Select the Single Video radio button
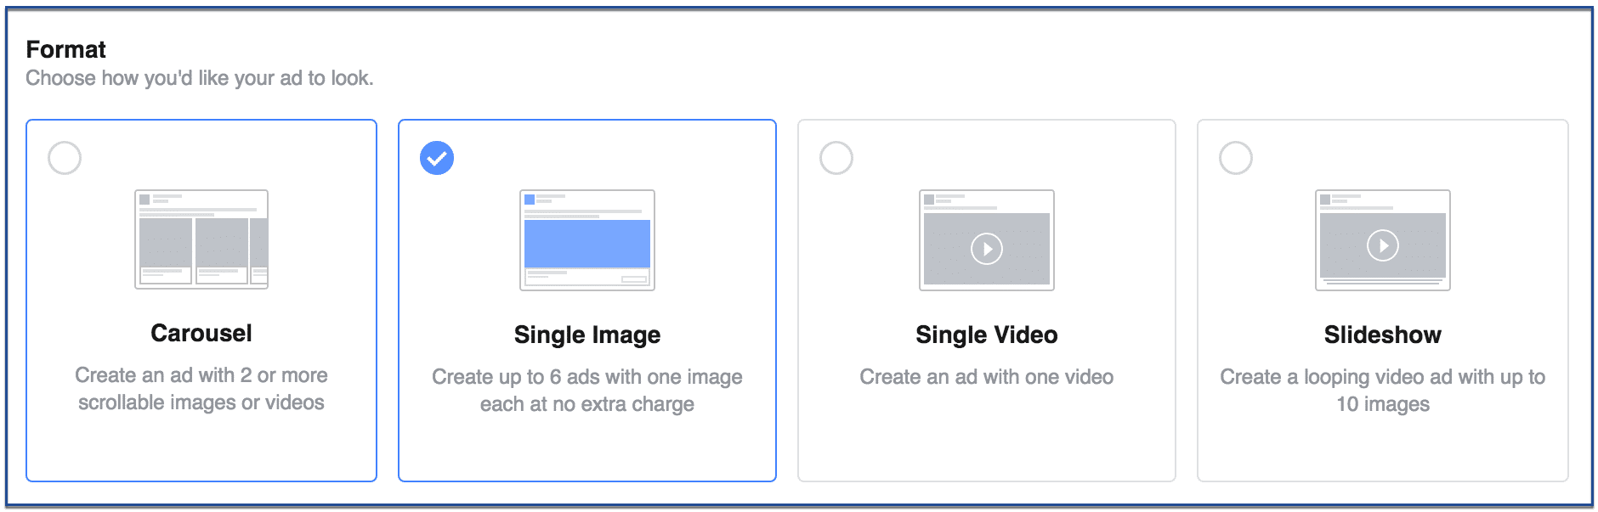The height and width of the screenshot is (512, 1598). (x=836, y=158)
